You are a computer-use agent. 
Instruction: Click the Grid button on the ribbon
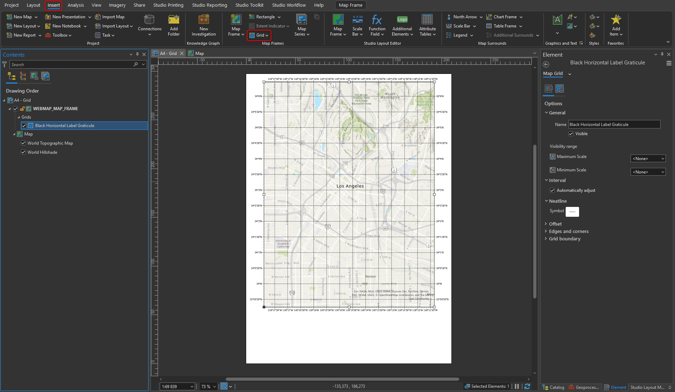[259, 35]
